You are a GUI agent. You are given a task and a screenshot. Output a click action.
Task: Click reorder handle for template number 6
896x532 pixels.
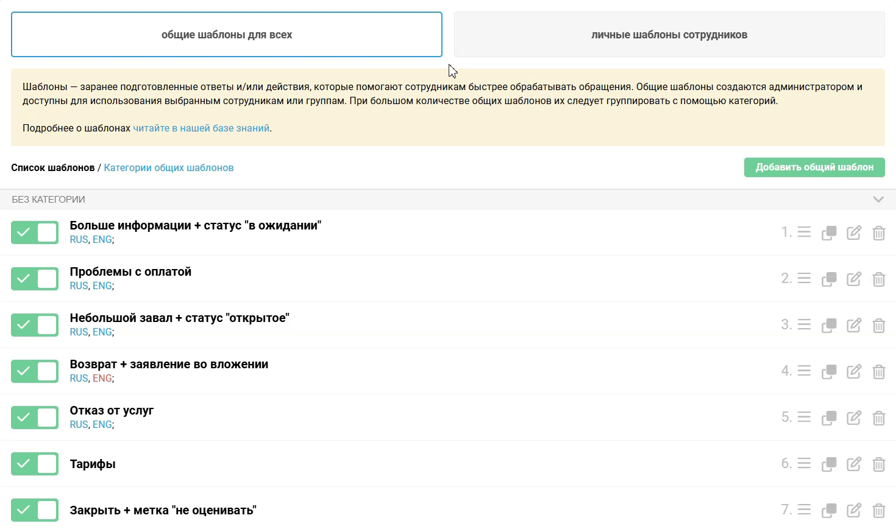click(804, 464)
